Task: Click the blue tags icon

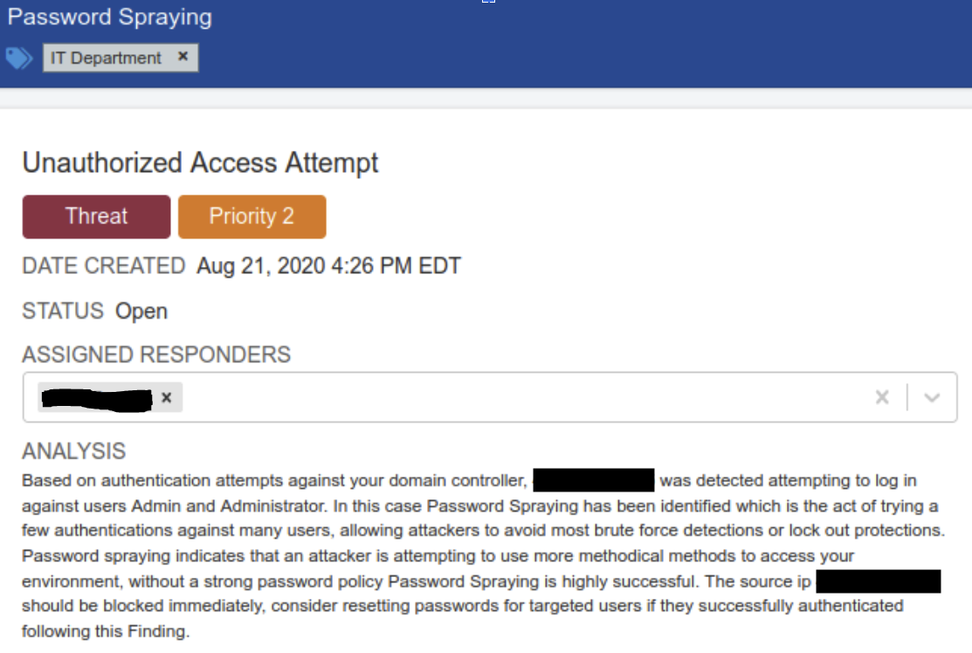Action: pyautogui.click(x=18, y=58)
